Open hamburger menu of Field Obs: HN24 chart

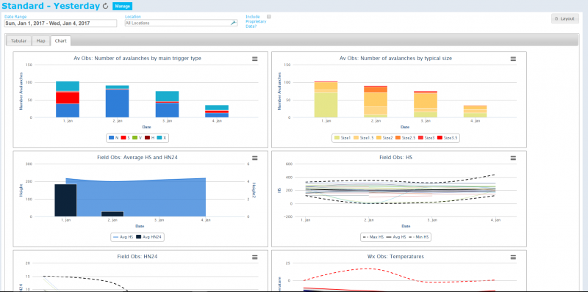click(x=254, y=258)
